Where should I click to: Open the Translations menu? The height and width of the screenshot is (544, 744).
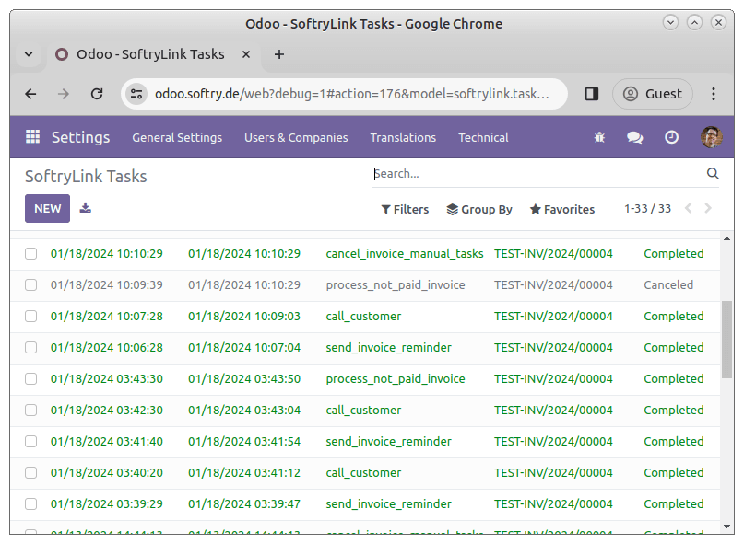coord(403,137)
